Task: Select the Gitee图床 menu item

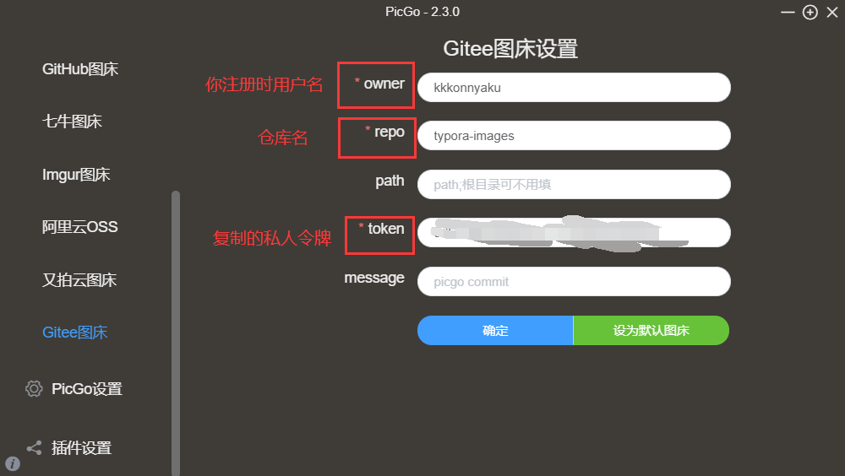Action: pos(75,333)
